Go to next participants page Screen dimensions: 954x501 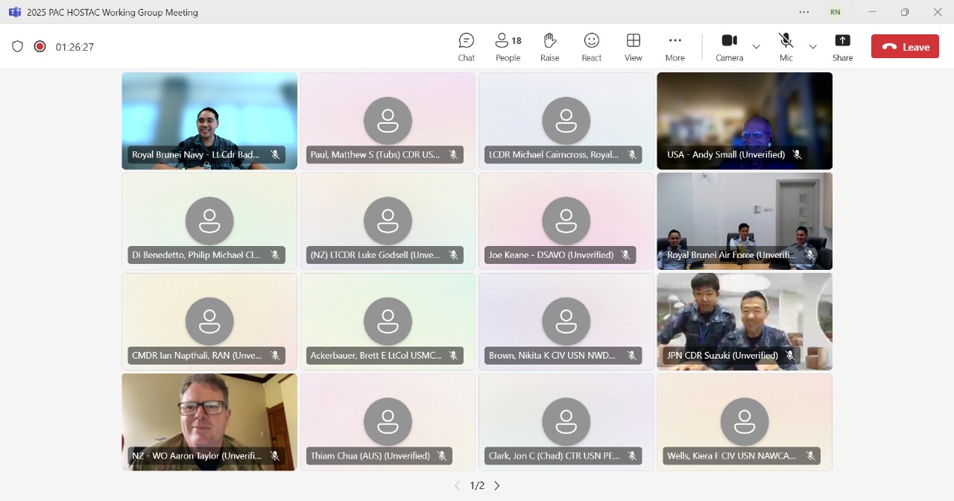pos(497,485)
